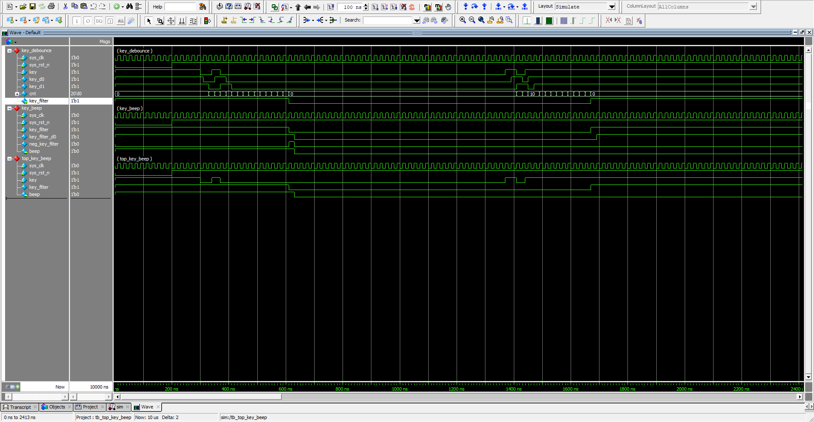The height and width of the screenshot is (422, 814).
Task: Increase run length with up stepper
Action: (366, 5)
